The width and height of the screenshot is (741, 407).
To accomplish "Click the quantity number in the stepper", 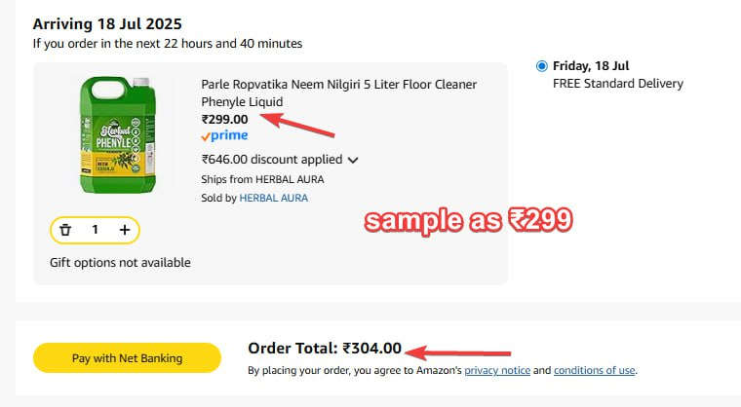I will [x=95, y=230].
